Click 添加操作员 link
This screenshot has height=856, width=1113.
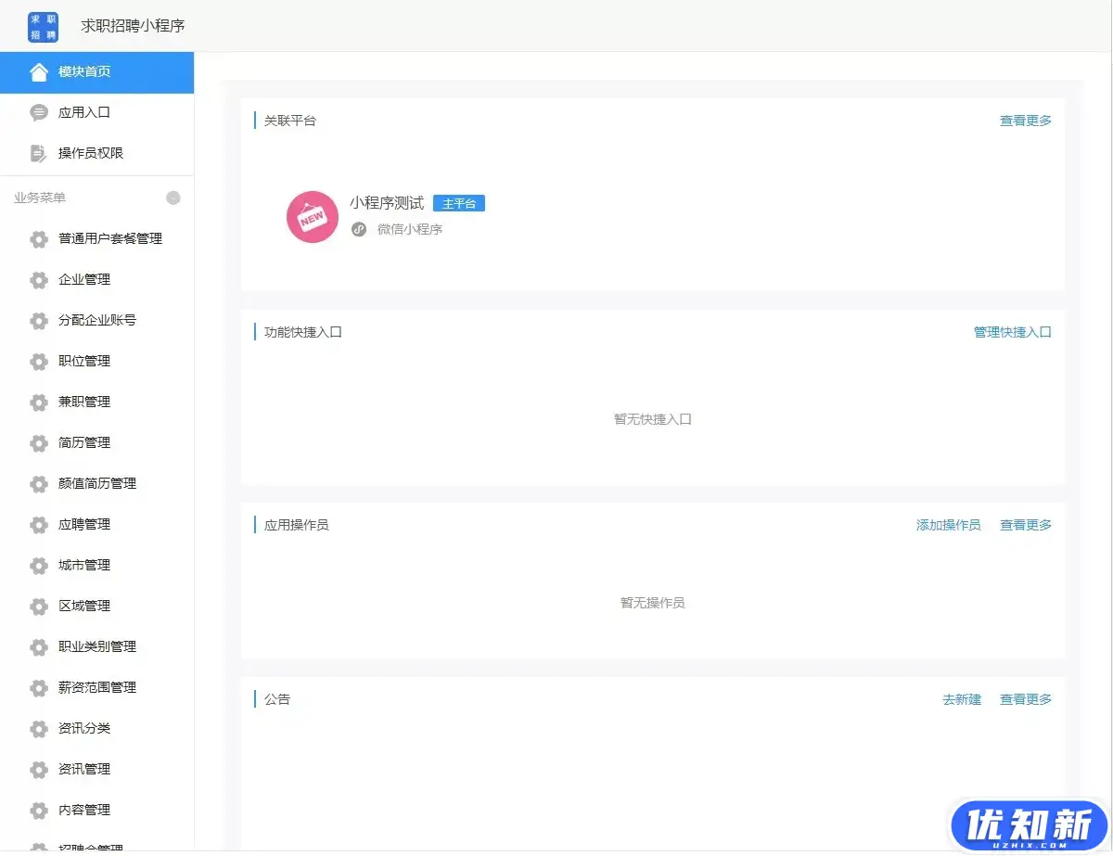pyautogui.click(x=948, y=525)
